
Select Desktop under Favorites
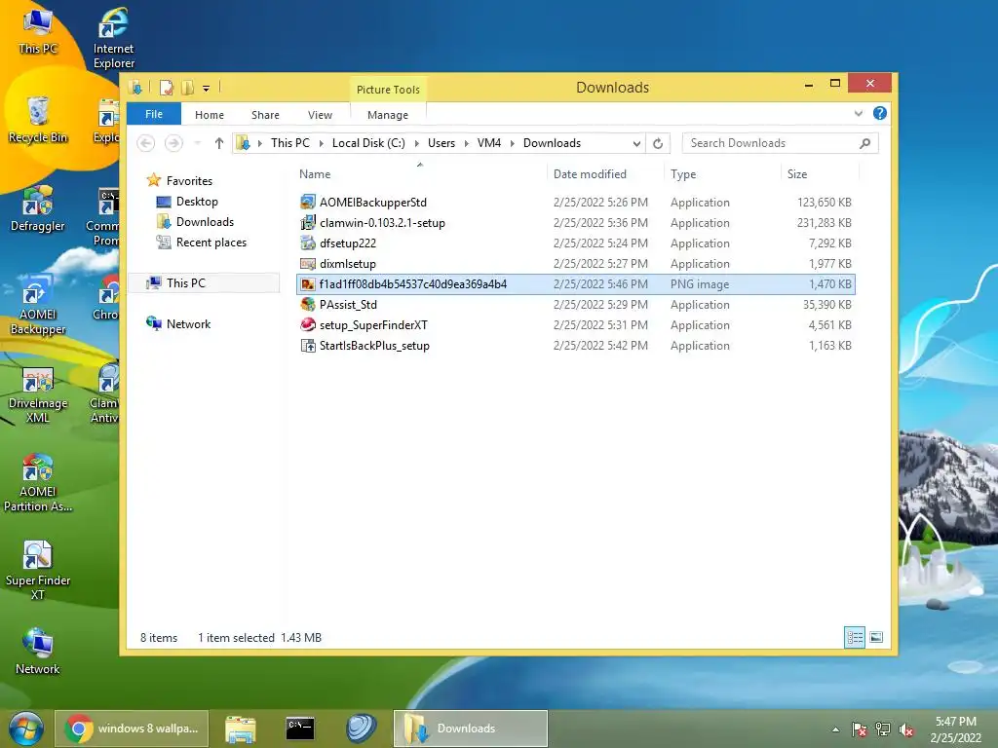(x=197, y=202)
